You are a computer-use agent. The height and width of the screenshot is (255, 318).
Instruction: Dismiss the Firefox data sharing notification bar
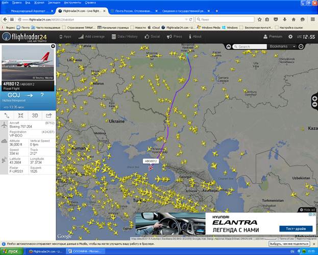314,244
